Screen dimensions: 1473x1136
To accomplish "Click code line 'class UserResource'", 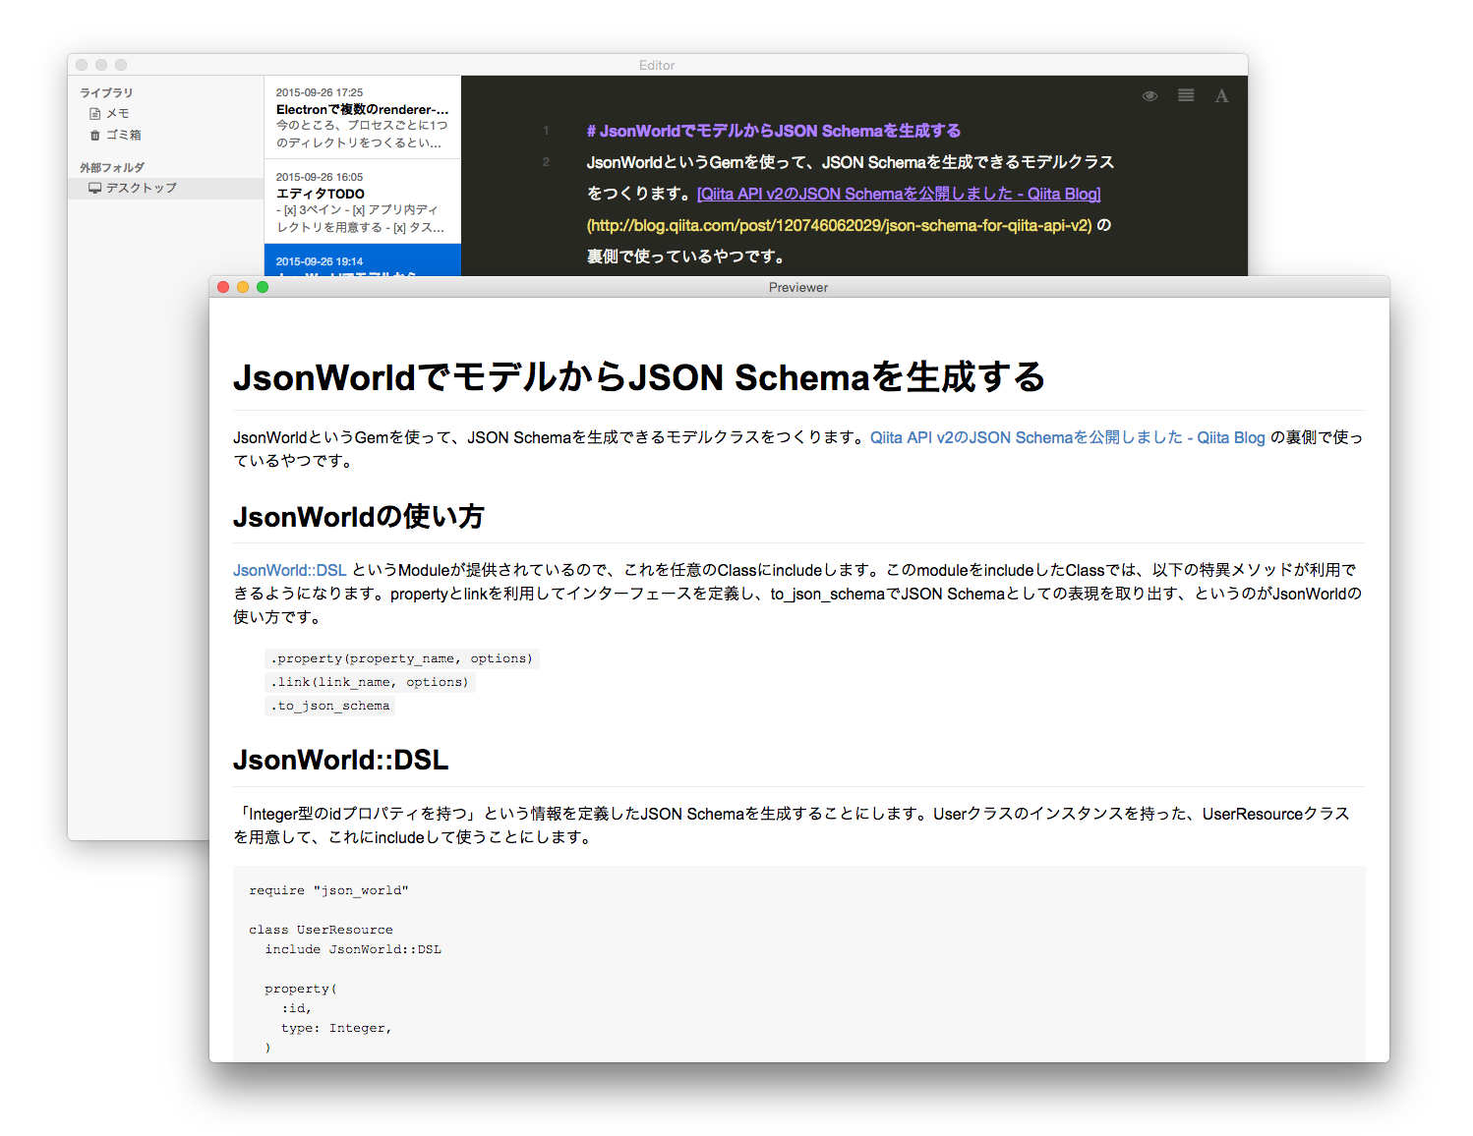I will [x=321, y=930].
